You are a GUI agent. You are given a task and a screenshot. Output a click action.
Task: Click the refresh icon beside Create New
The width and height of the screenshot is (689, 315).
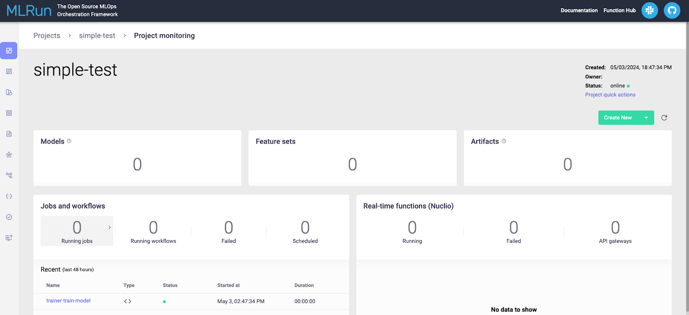pos(664,118)
